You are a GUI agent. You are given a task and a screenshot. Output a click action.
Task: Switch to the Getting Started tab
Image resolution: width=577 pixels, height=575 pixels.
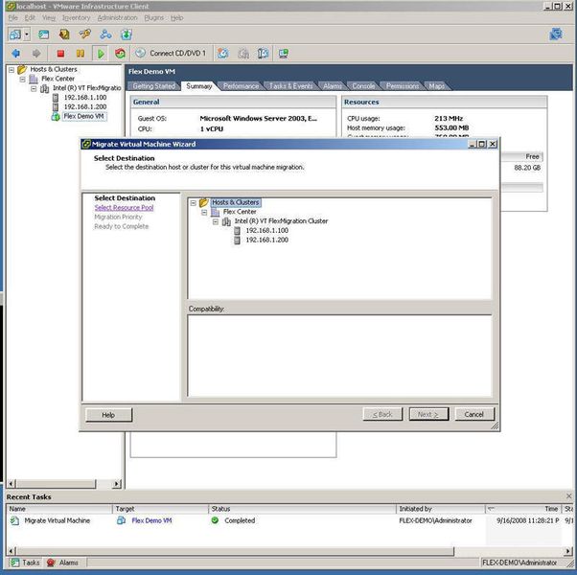[x=153, y=86]
